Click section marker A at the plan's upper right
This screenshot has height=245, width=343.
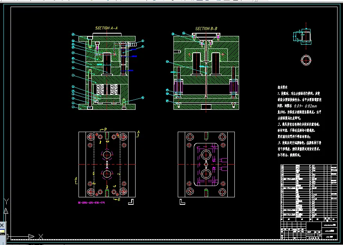click(138, 134)
